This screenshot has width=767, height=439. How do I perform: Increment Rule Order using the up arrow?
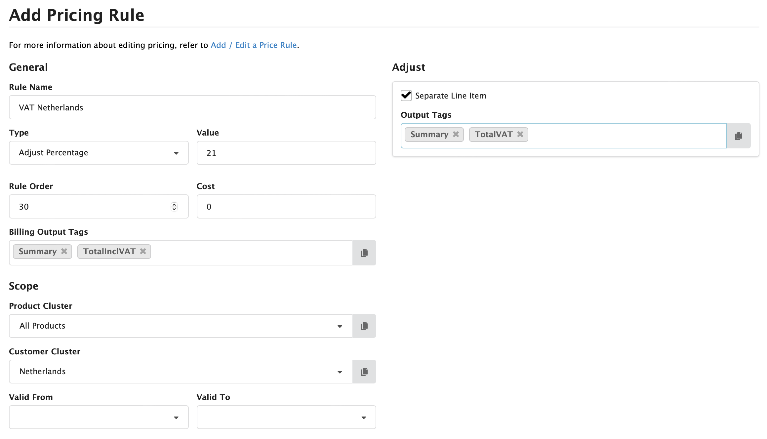(x=174, y=204)
